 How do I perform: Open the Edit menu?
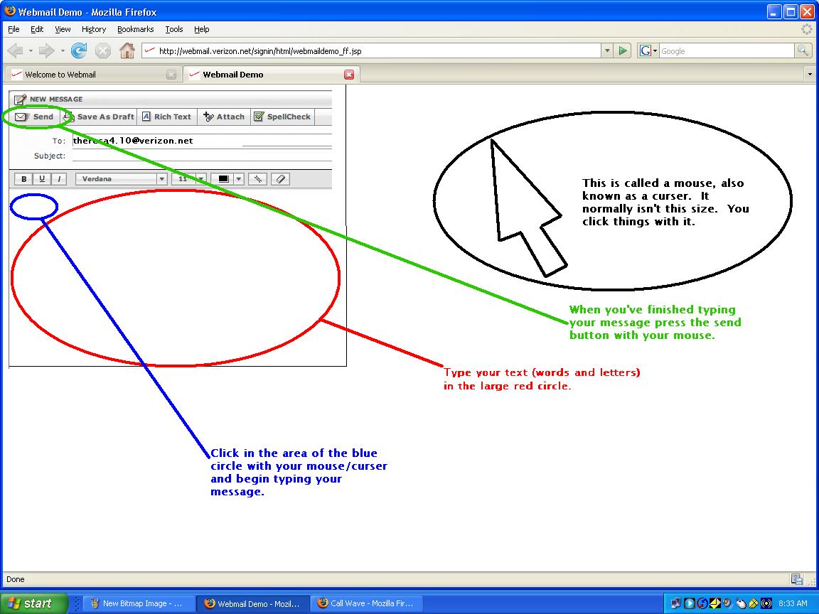(x=37, y=29)
